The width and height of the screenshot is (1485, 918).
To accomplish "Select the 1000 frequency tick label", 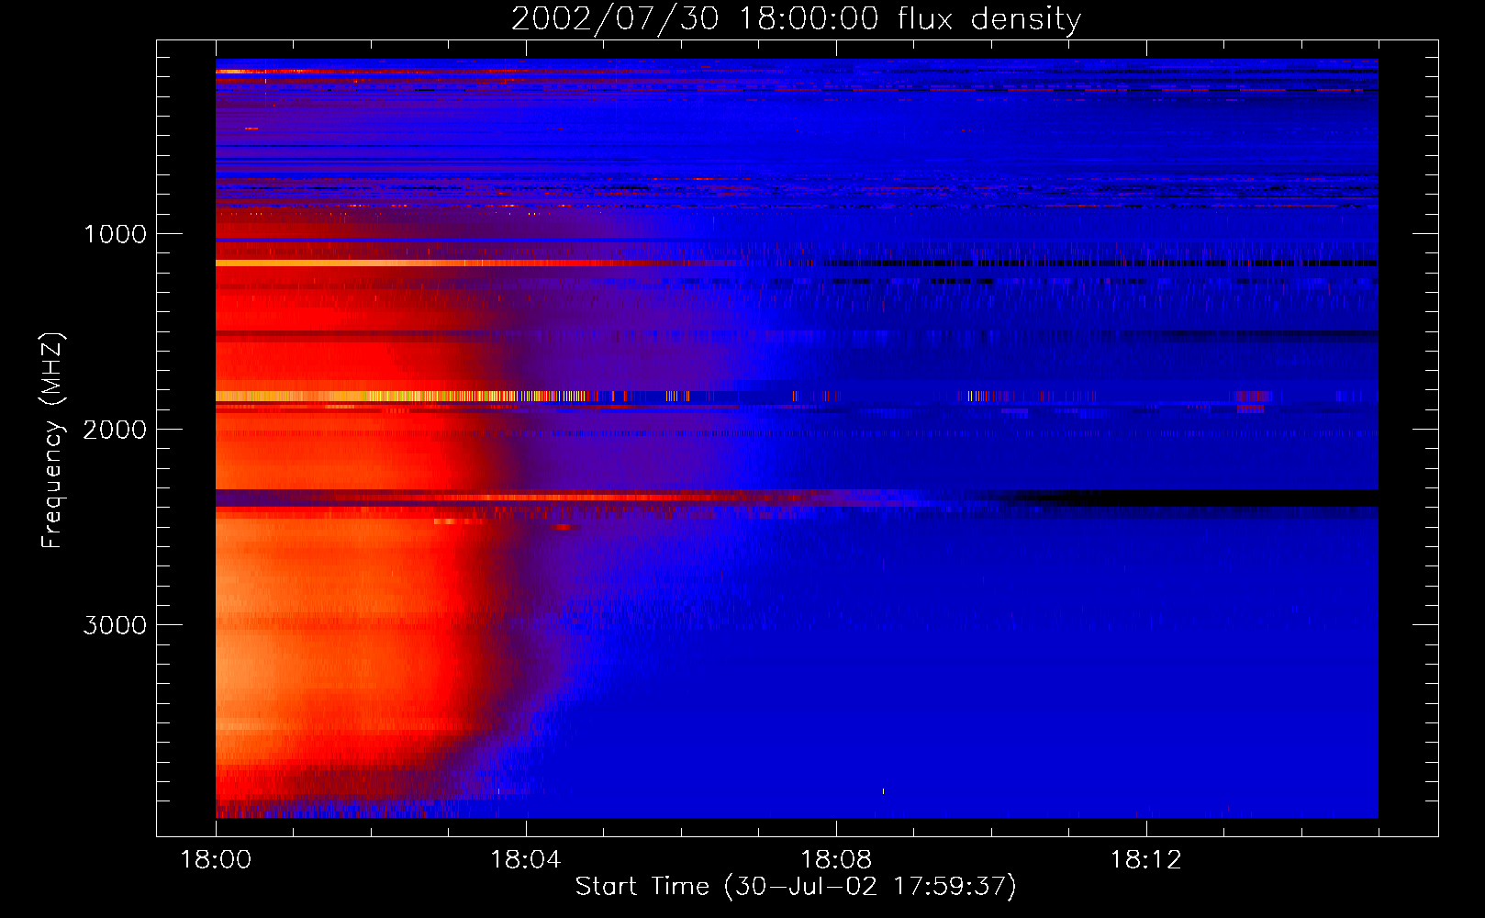I will [115, 234].
